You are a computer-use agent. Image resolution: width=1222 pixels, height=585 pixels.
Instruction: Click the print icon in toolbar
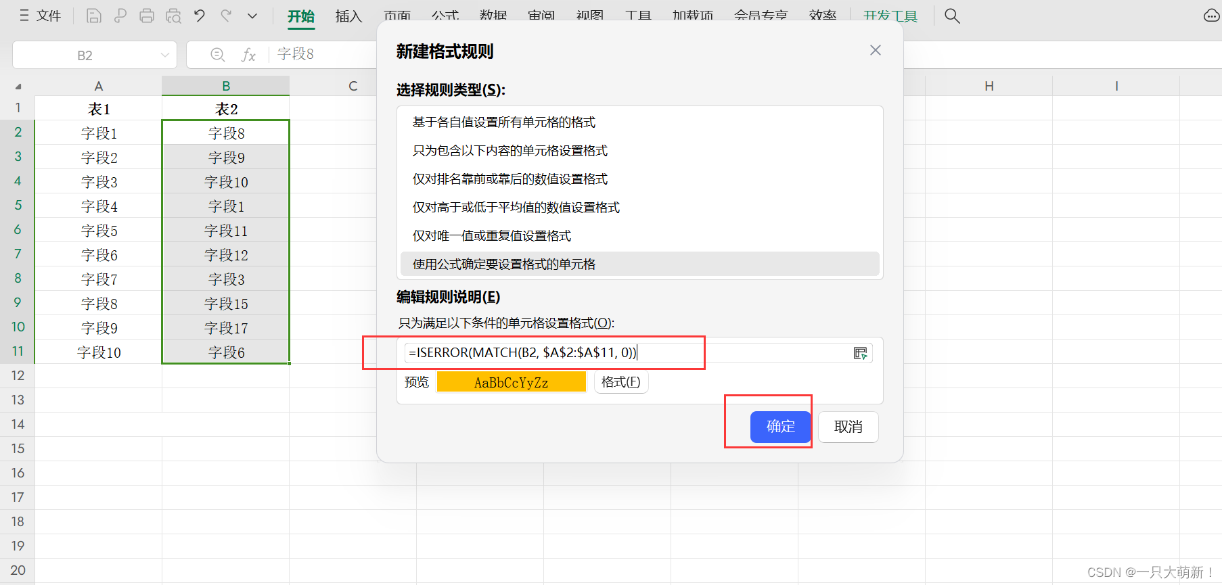click(147, 16)
